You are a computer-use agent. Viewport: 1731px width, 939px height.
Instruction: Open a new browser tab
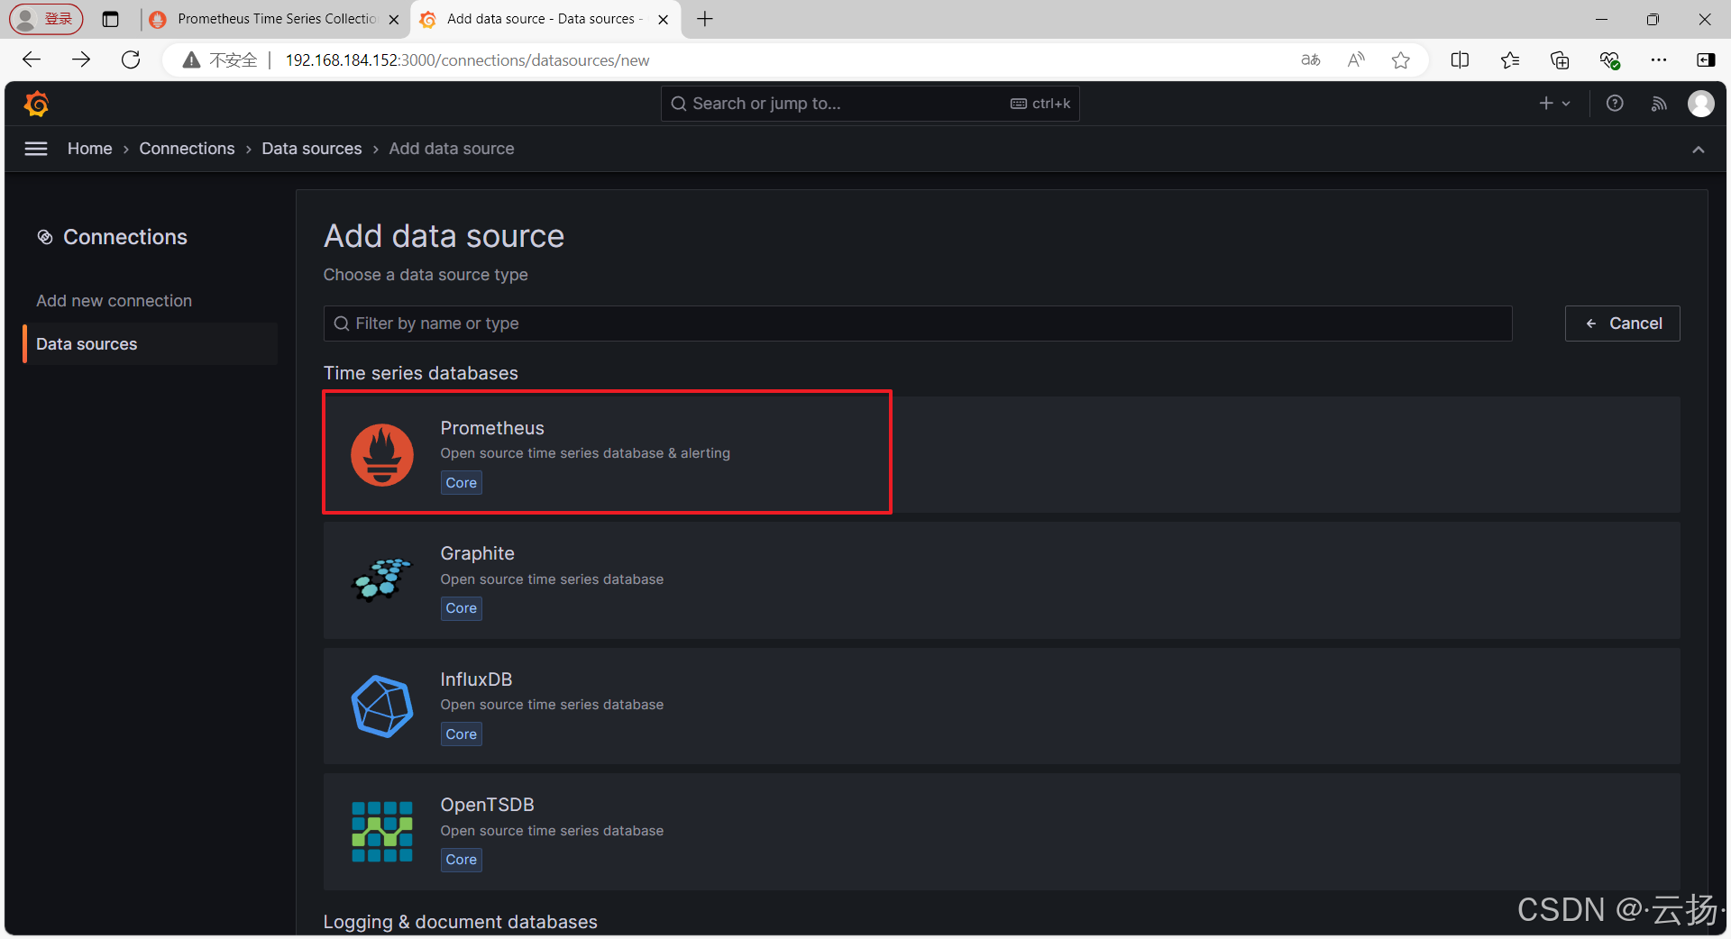coord(705,19)
